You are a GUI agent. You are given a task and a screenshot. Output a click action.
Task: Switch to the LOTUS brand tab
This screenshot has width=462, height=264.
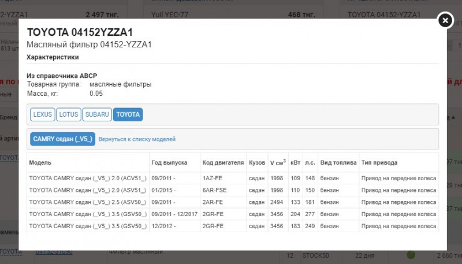coord(69,114)
